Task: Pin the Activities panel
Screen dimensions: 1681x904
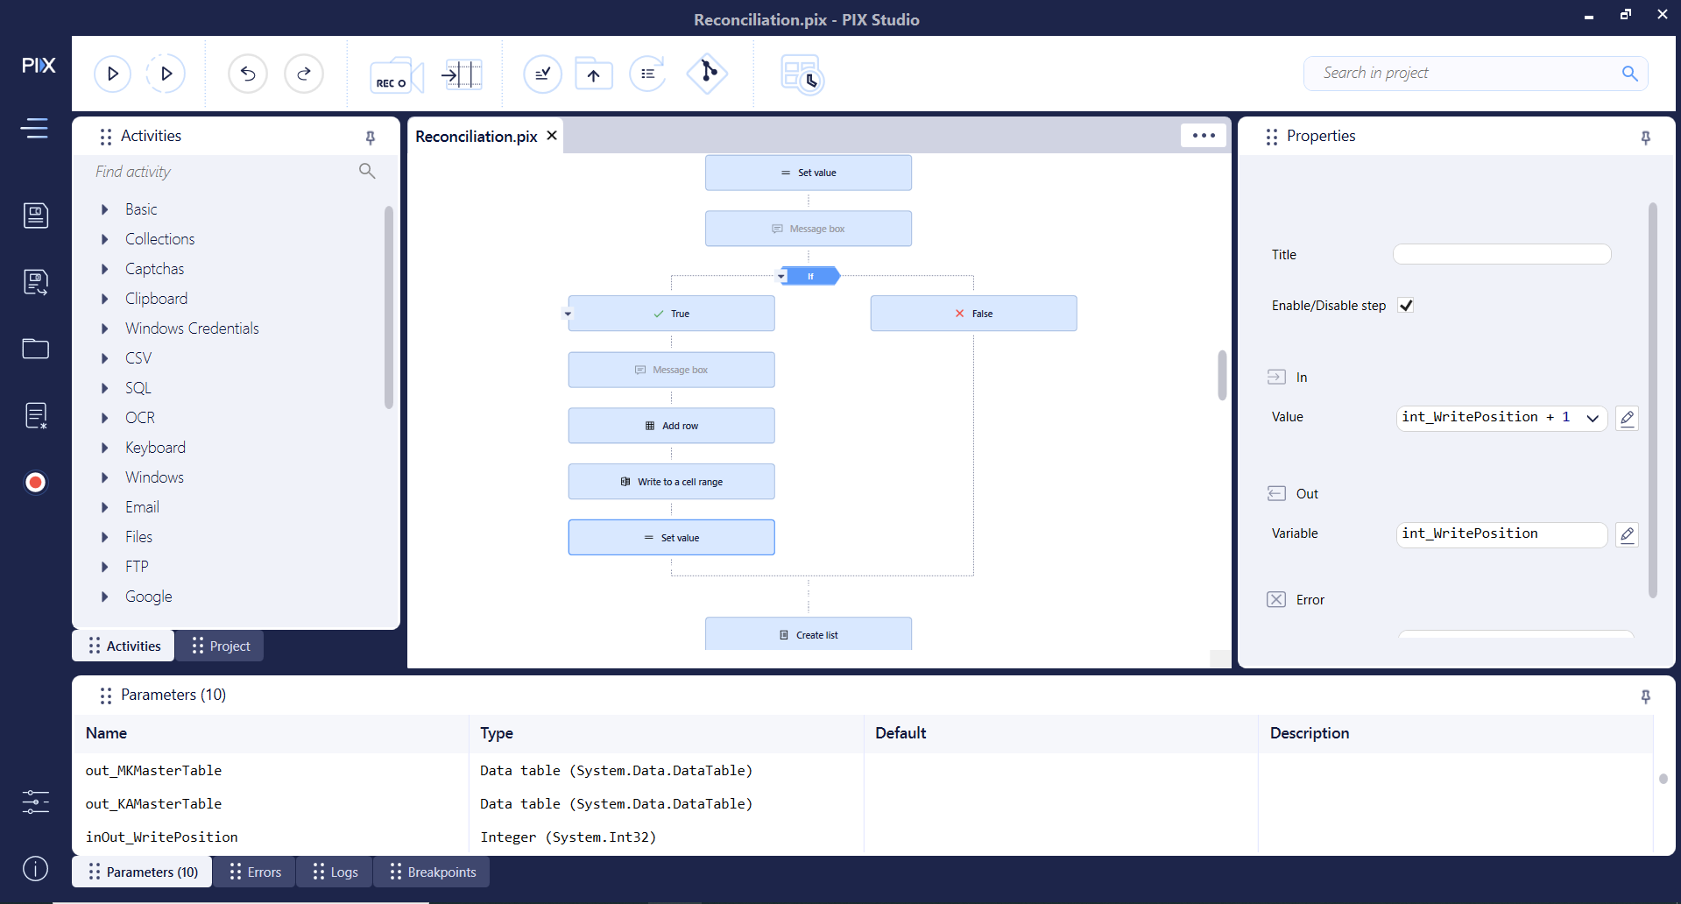Action: (371, 138)
